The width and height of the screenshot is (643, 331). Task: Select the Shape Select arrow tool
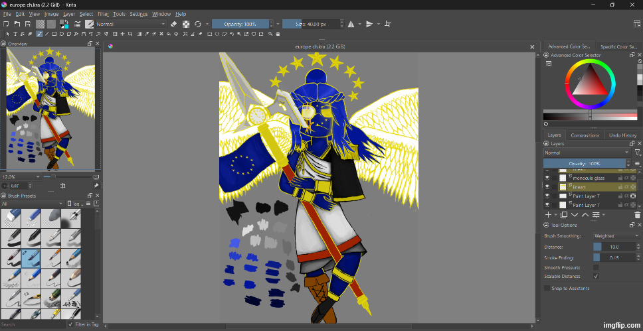click(x=8, y=34)
